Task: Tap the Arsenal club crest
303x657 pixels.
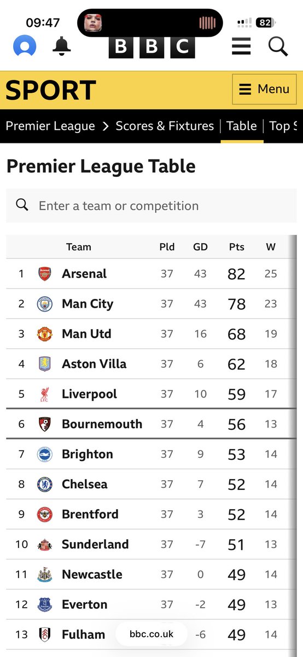Action: (x=44, y=274)
